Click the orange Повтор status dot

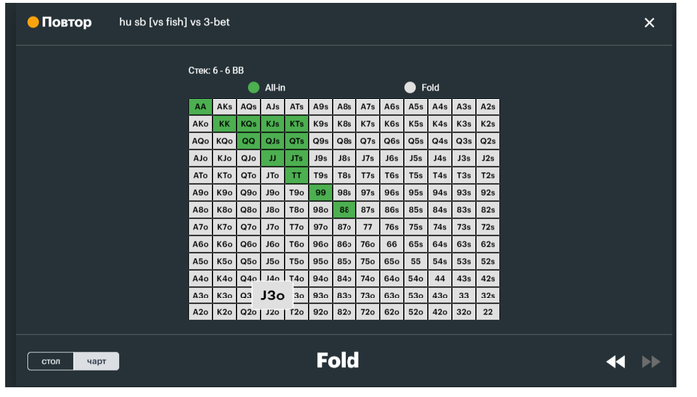[x=33, y=22]
